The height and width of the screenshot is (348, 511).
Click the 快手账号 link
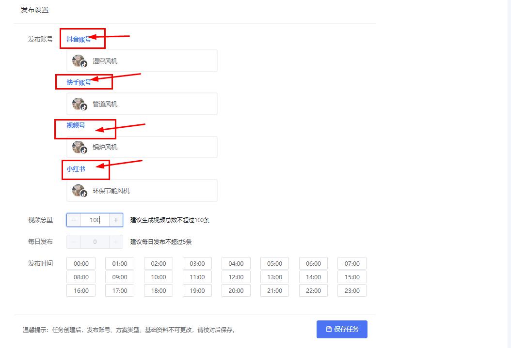[79, 83]
